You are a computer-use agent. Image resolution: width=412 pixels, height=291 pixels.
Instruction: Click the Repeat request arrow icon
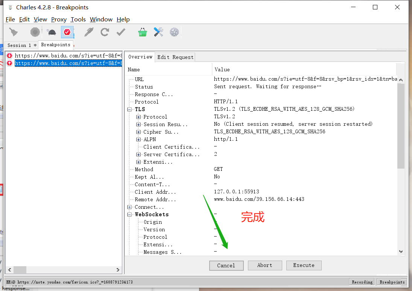105,32
